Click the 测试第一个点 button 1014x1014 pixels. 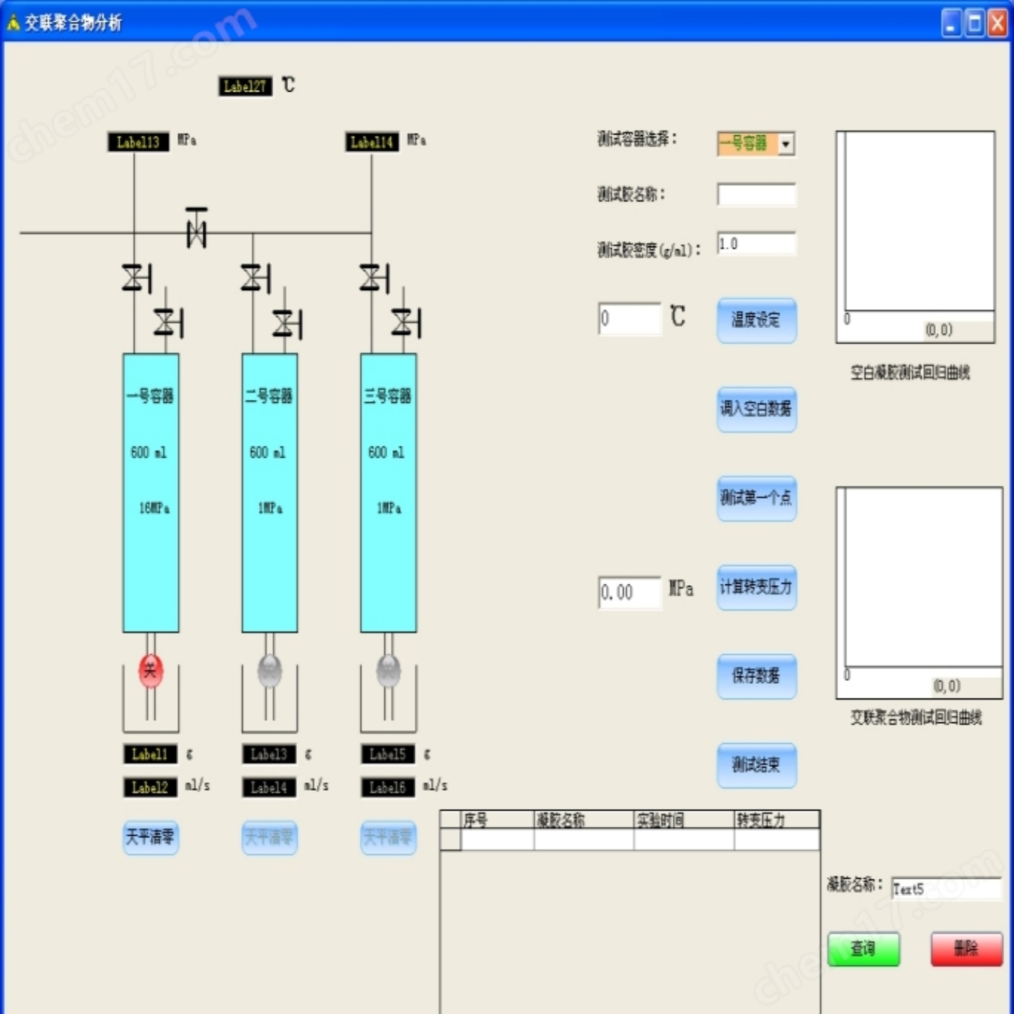tap(757, 499)
